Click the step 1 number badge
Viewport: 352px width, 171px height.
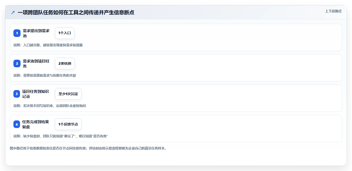click(x=17, y=33)
